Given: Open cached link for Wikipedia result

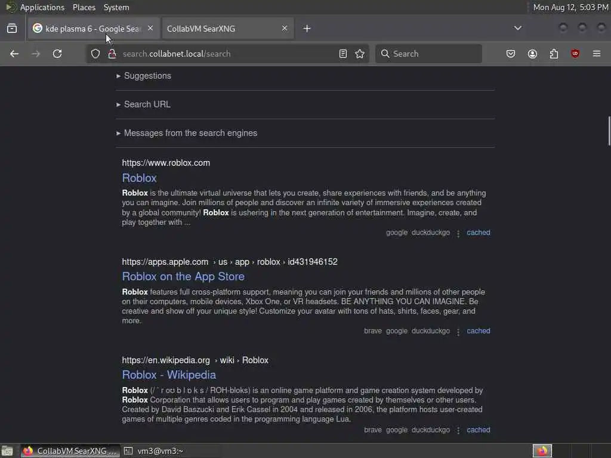Looking at the screenshot, I should pyautogui.click(x=479, y=430).
